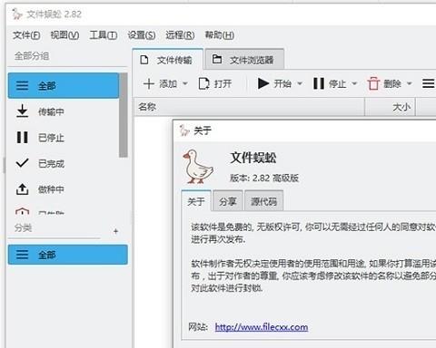The height and width of the screenshot is (348, 436).
Task: Open the 远程(R) menu
Action: coord(180,35)
